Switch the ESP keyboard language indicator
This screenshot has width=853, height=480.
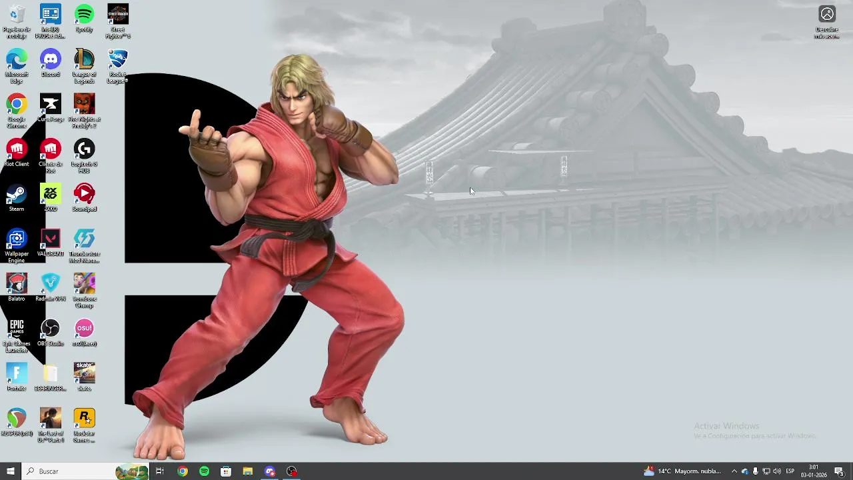(790, 471)
